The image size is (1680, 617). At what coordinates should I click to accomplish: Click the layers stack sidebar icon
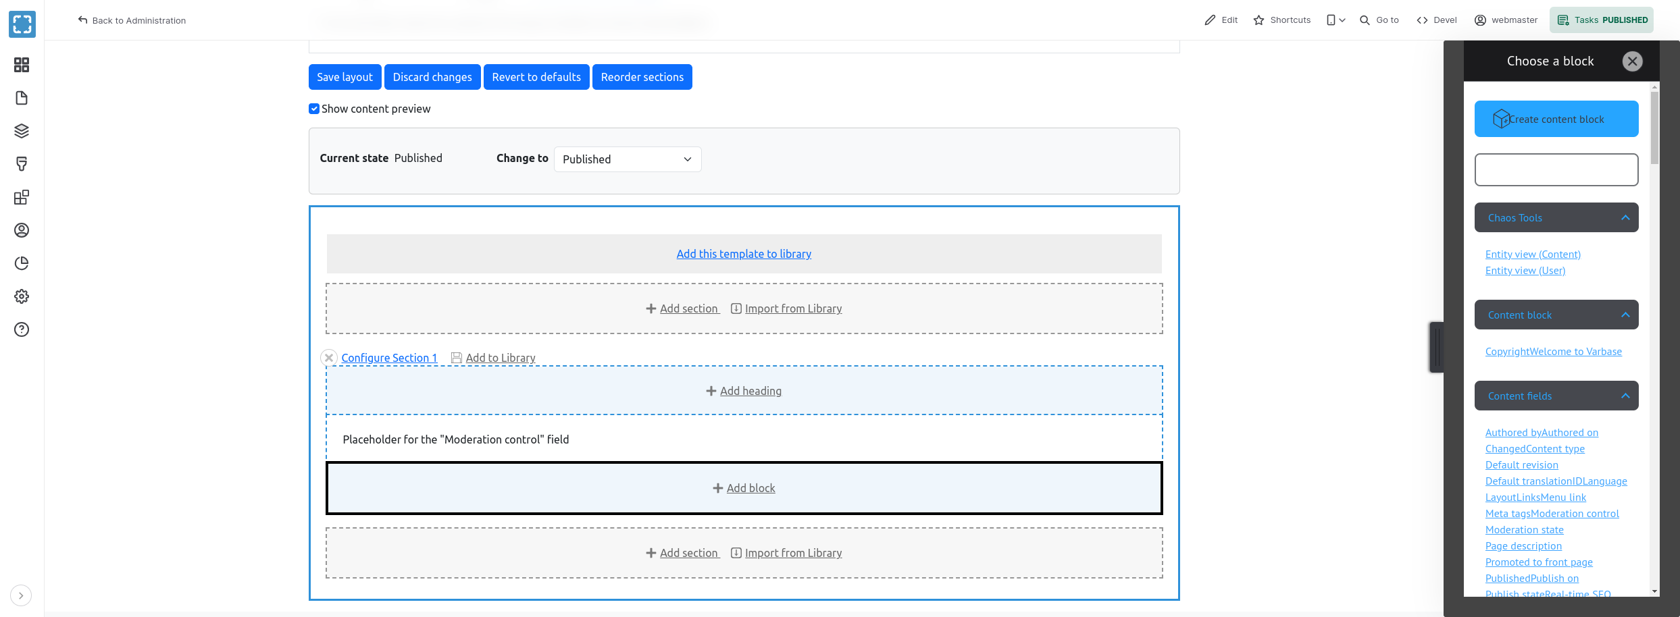[22, 131]
